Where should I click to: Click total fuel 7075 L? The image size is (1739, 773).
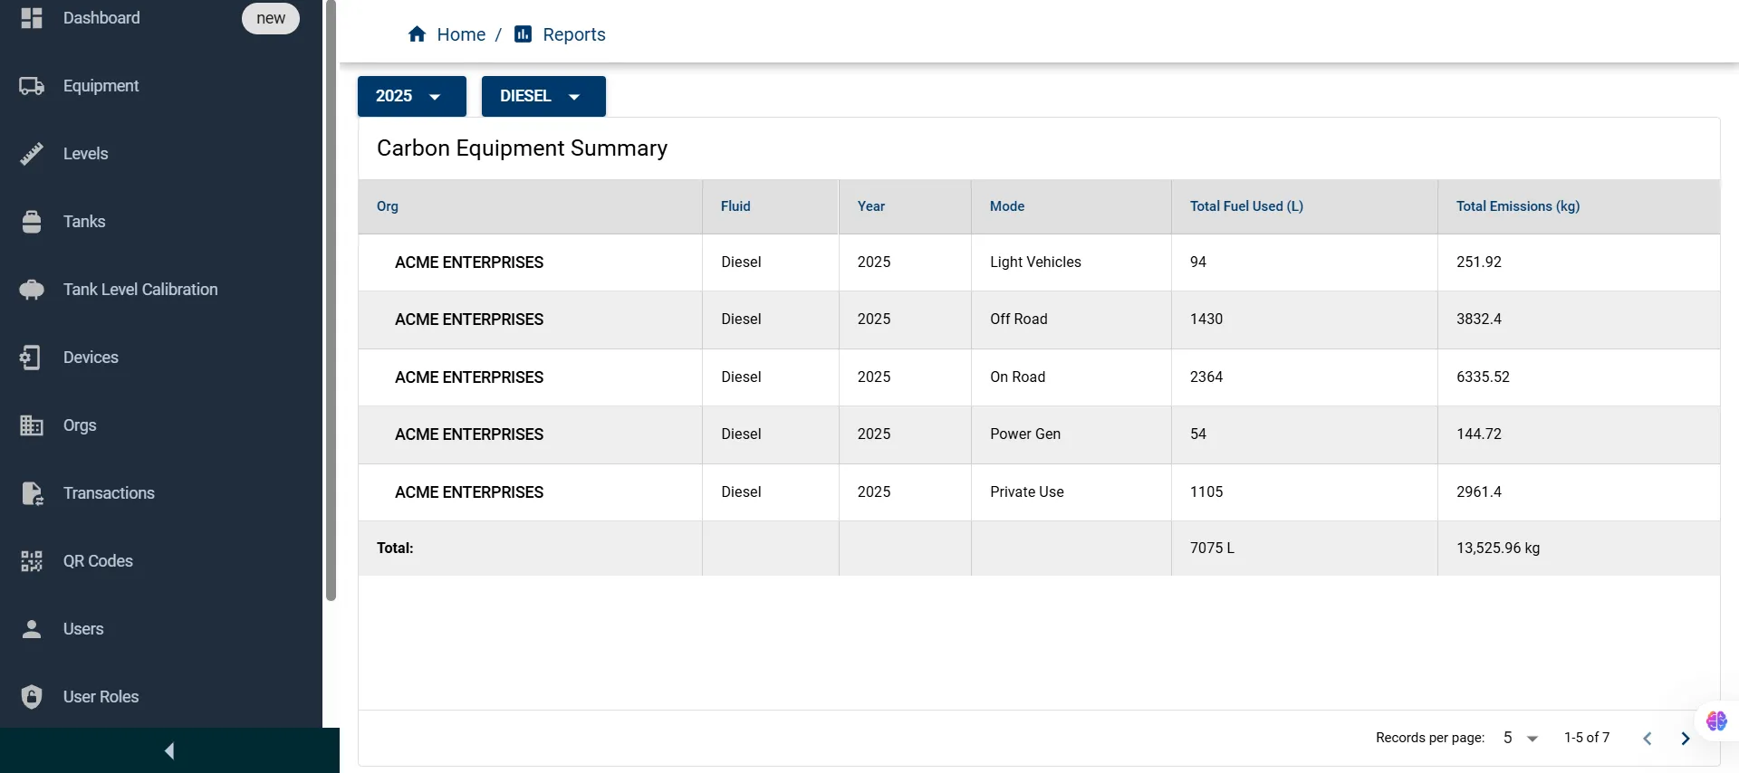1212,549
